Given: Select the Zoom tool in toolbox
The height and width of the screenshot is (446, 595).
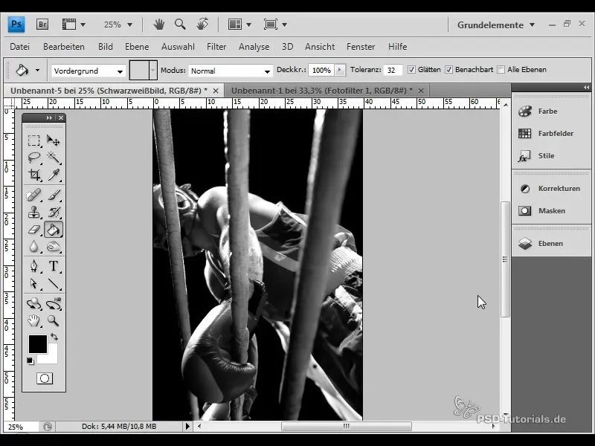Looking at the screenshot, I should click(54, 321).
